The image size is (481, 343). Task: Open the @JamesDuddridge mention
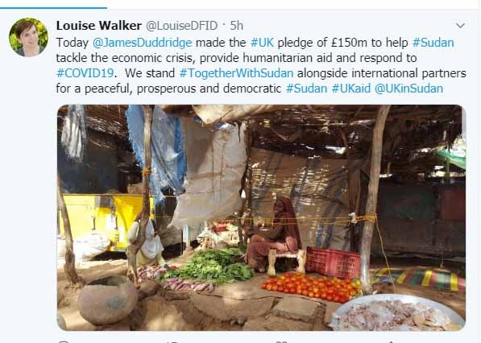point(142,43)
